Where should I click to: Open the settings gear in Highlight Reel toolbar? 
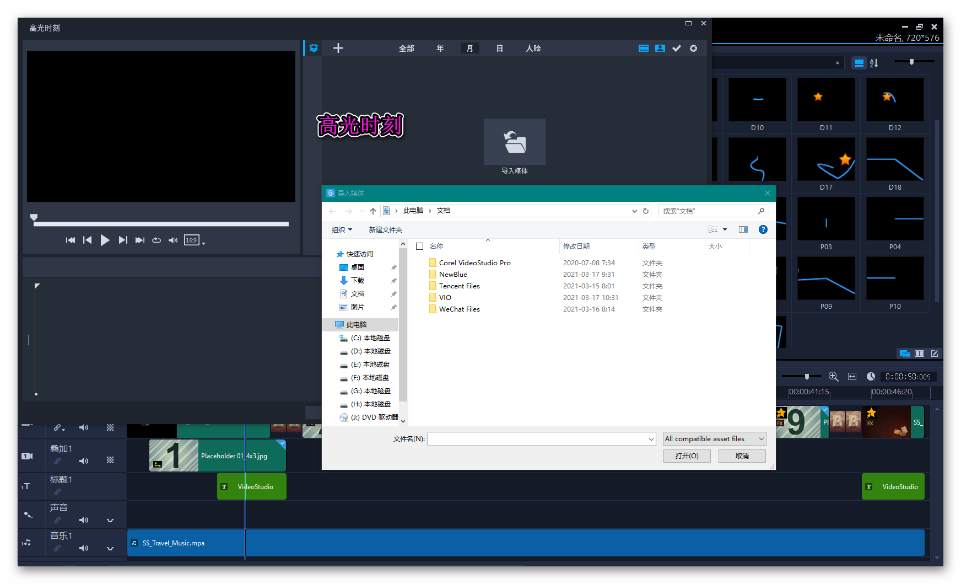pyautogui.click(x=694, y=49)
